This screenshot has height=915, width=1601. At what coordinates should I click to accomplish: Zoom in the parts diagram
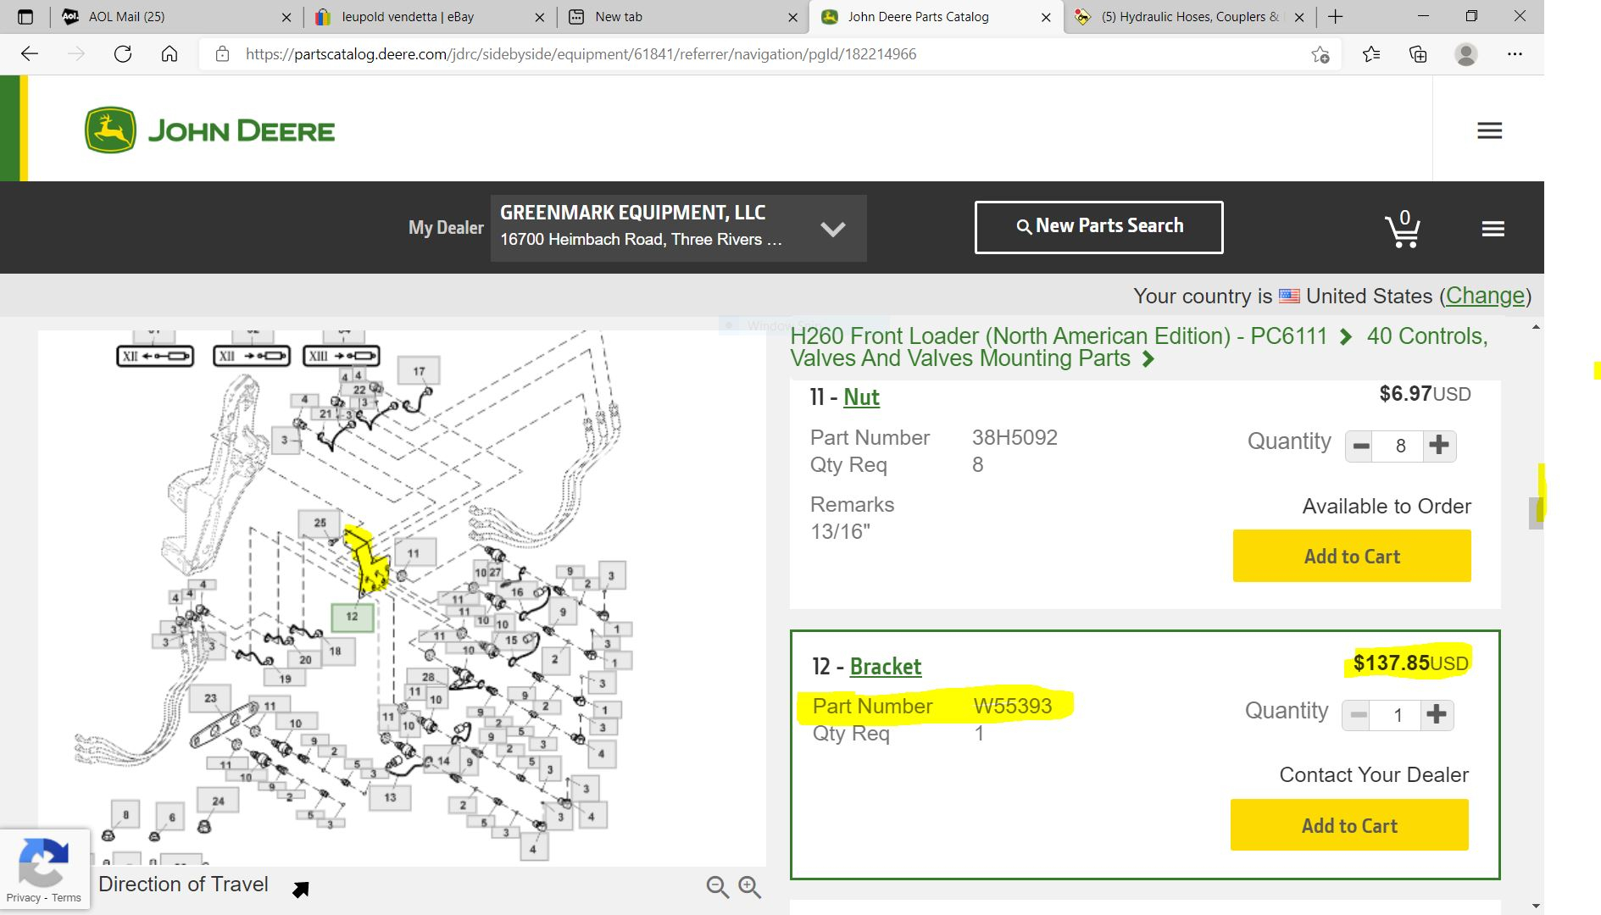(x=749, y=887)
